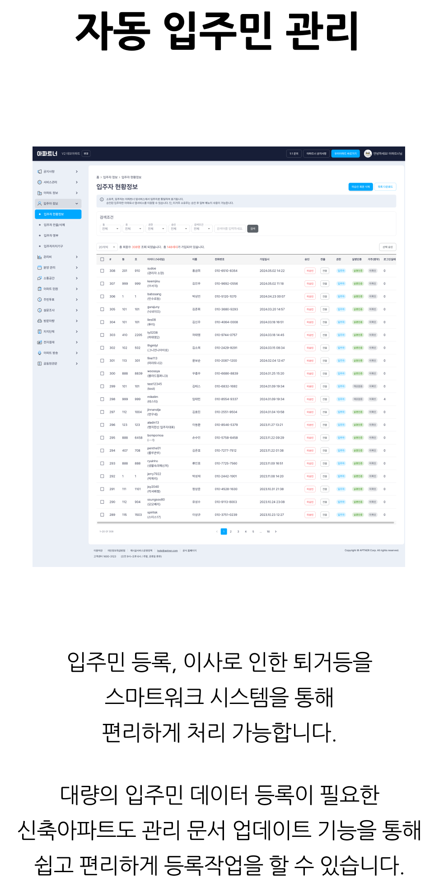439x883 pixels.
Task: Check the row 303 ty0208 checkbox
Action: tap(102, 335)
